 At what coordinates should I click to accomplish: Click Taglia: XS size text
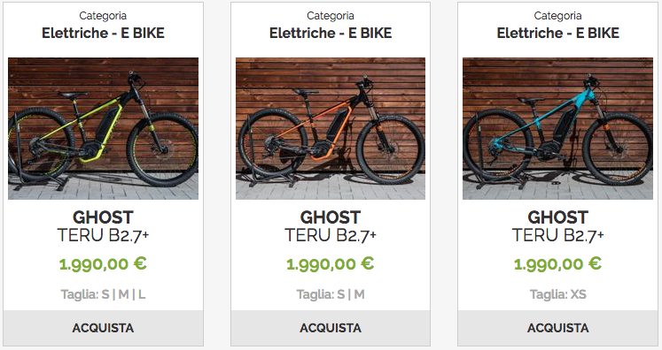[557, 294]
